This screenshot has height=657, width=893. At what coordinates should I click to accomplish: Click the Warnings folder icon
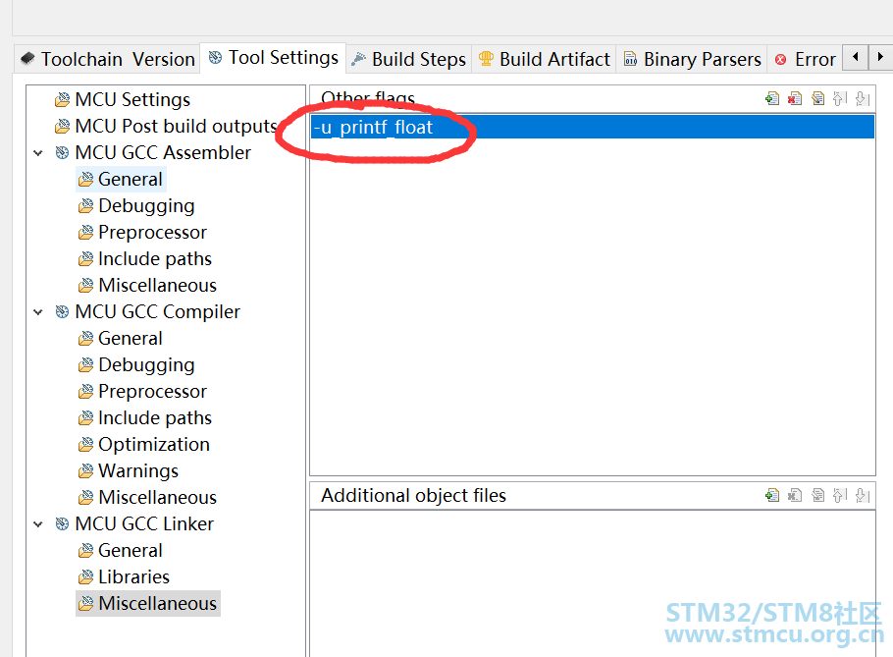(x=85, y=470)
